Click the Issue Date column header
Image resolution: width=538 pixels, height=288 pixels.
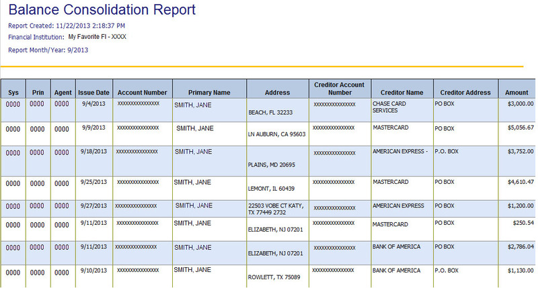[x=93, y=93]
